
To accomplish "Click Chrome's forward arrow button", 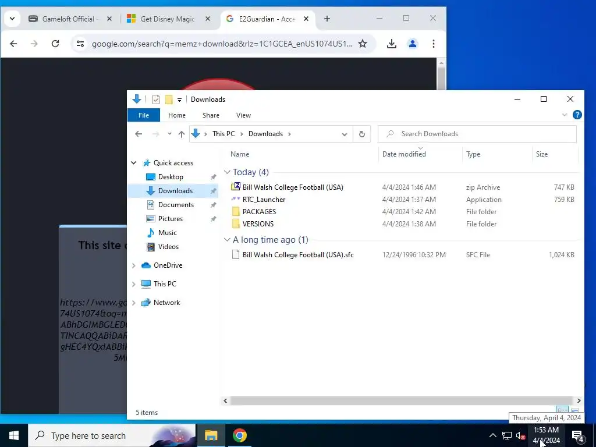I will click(34, 44).
